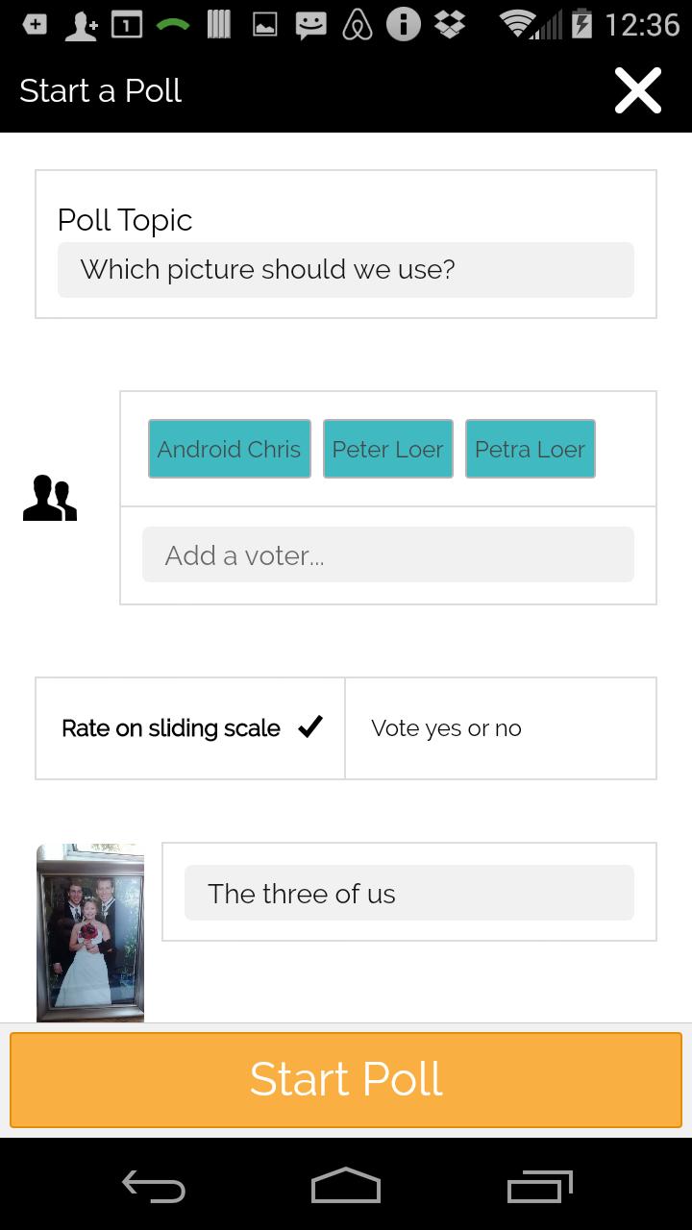The width and height of the screenshot is (692, 1230).
Task: Tap the Android back navigation icon
Action: (x=154, y=1187)
